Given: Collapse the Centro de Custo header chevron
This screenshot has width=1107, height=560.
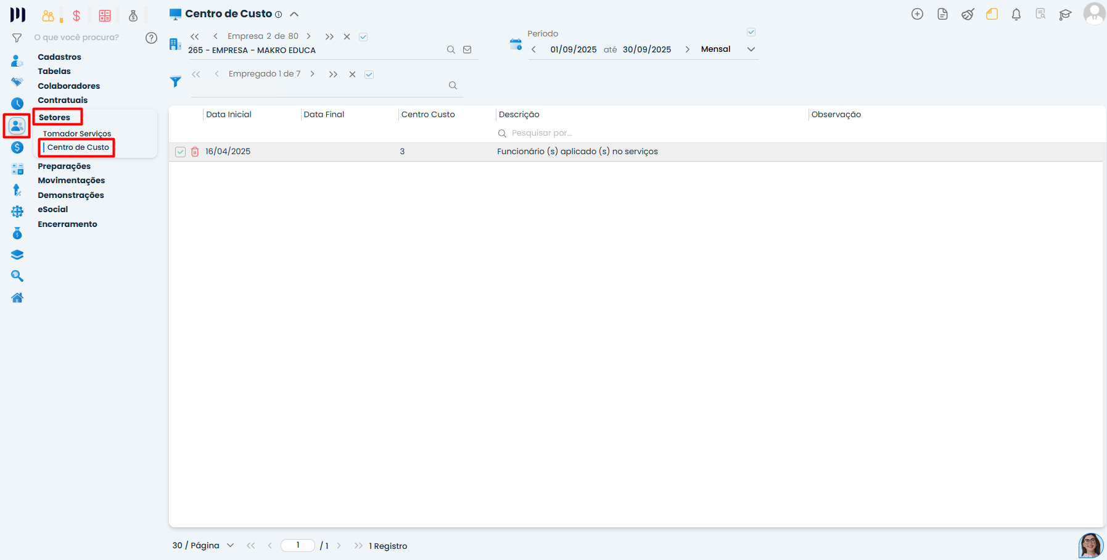Looking at the screenshot, I should click(294, 14).
